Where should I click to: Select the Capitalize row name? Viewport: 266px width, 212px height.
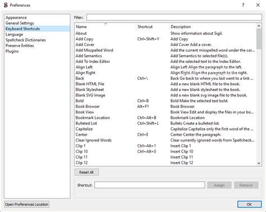(x=84, y=129)
